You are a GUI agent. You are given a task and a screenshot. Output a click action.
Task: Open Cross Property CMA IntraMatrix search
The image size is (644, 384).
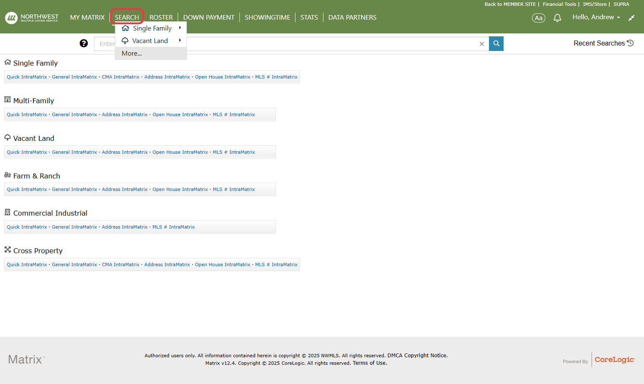click(x=121, y=264)
